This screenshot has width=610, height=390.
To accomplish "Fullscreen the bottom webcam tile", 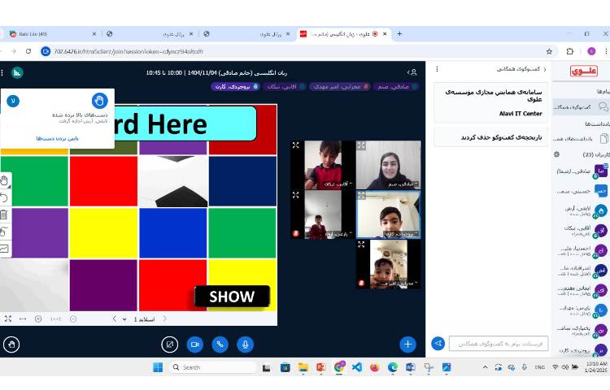I will coord(361,245).
